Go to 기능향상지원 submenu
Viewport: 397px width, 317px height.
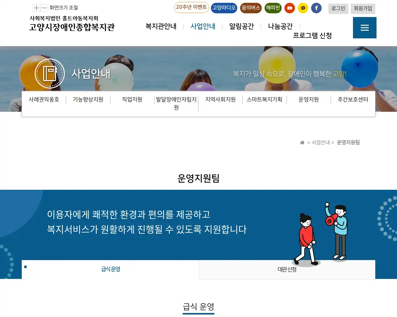pos(88,100)
